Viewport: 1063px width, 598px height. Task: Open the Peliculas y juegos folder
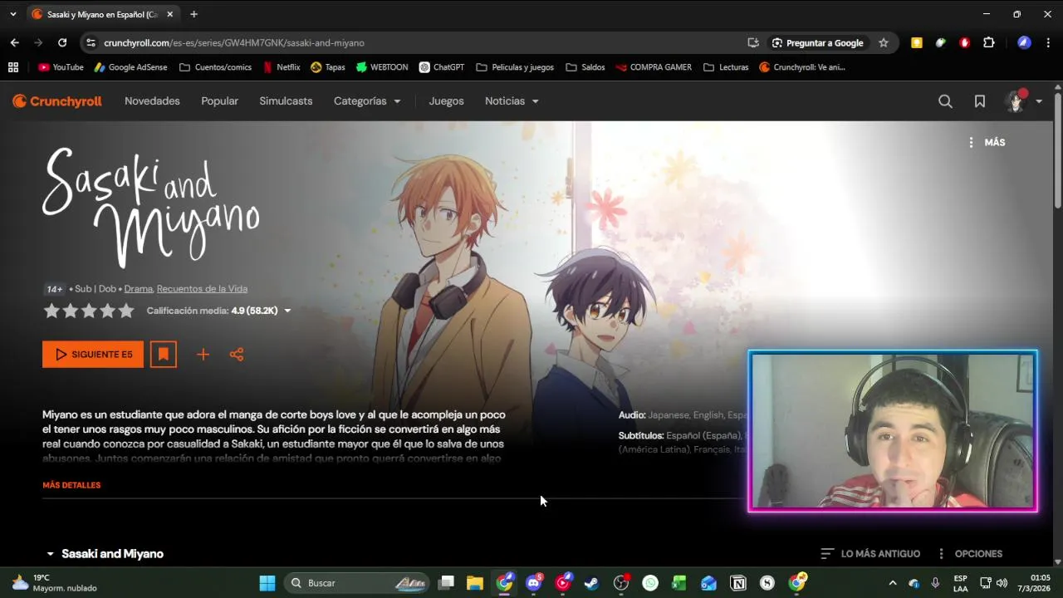(515, 67)
